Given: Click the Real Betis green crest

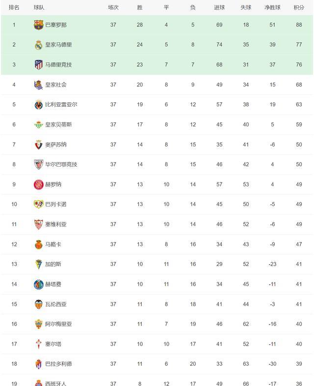Looking at the screenshot, I should point(39,124).
